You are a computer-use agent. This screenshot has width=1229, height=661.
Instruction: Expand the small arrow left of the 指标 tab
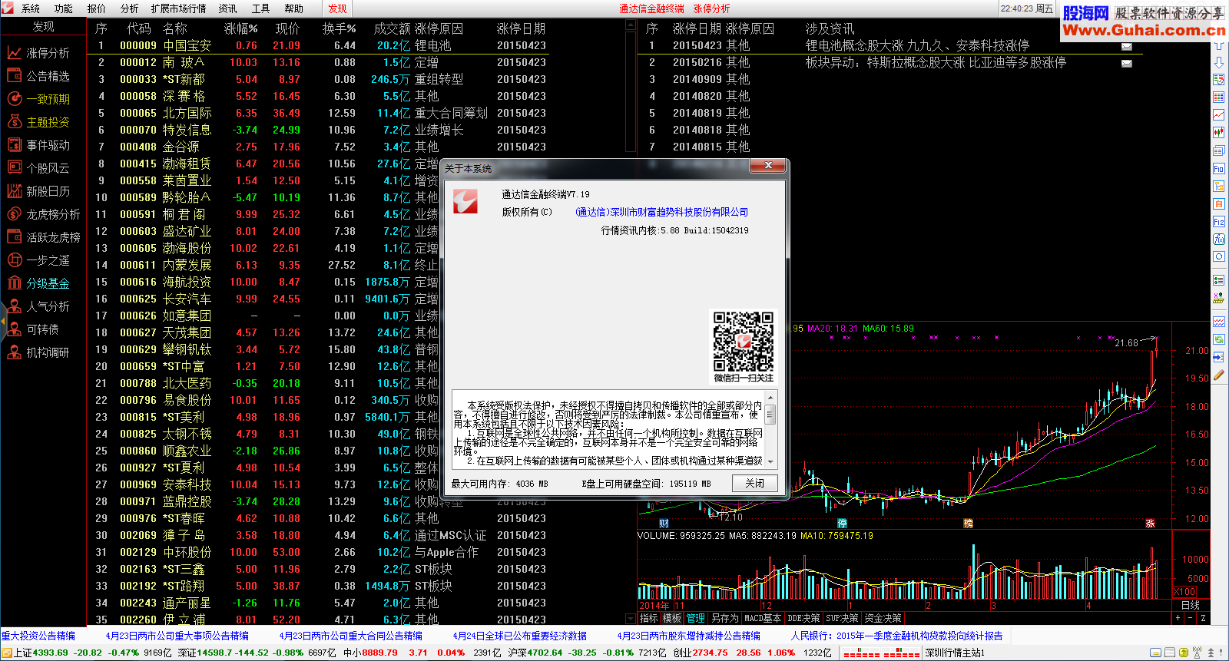pyautogui.click(x=631, y=618)
